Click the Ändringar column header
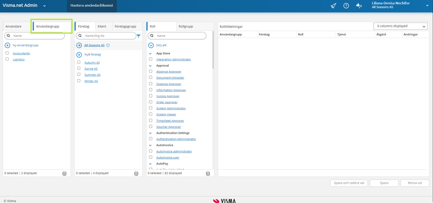 point(410,35)
